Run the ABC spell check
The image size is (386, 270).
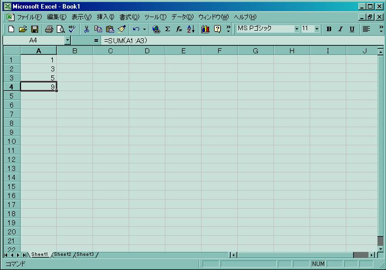(72, 29)
